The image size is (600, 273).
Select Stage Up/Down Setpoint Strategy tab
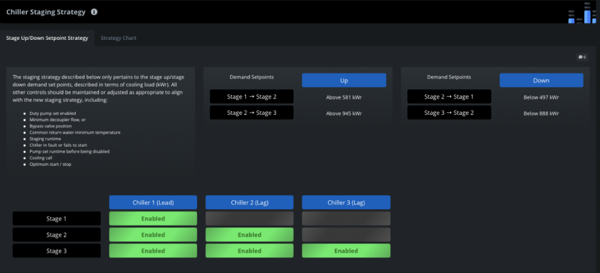pos(47,38)
